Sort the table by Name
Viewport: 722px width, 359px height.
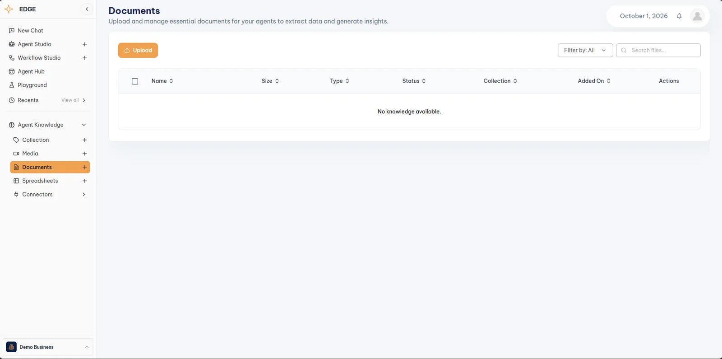point(162,81)
